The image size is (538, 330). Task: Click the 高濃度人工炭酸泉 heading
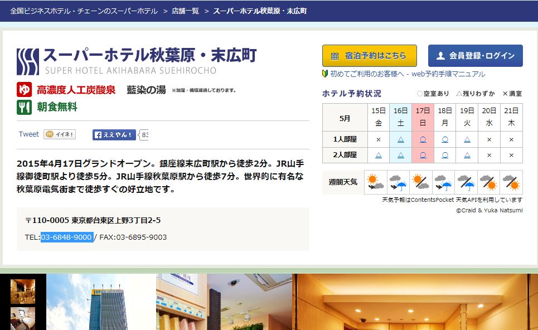[x=76, y=90]
